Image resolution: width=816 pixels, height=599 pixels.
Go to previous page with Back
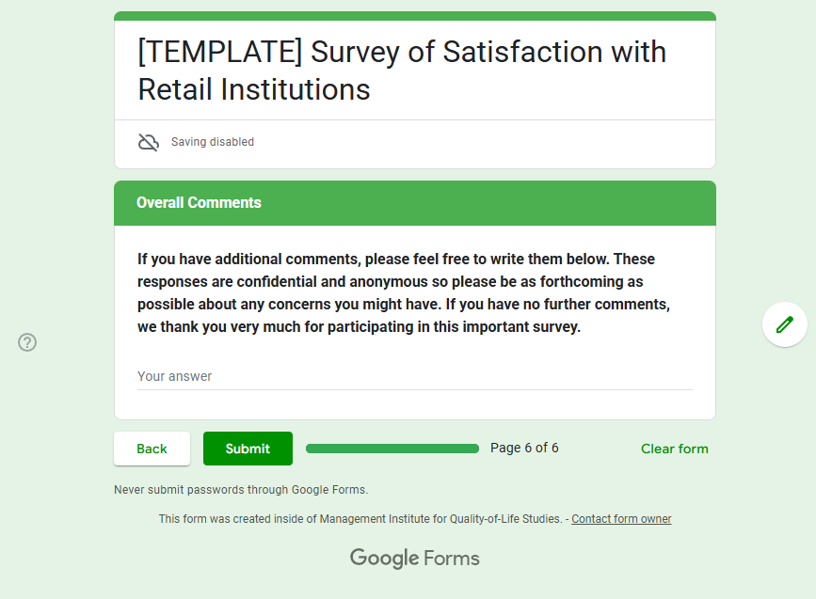point(152,449)
